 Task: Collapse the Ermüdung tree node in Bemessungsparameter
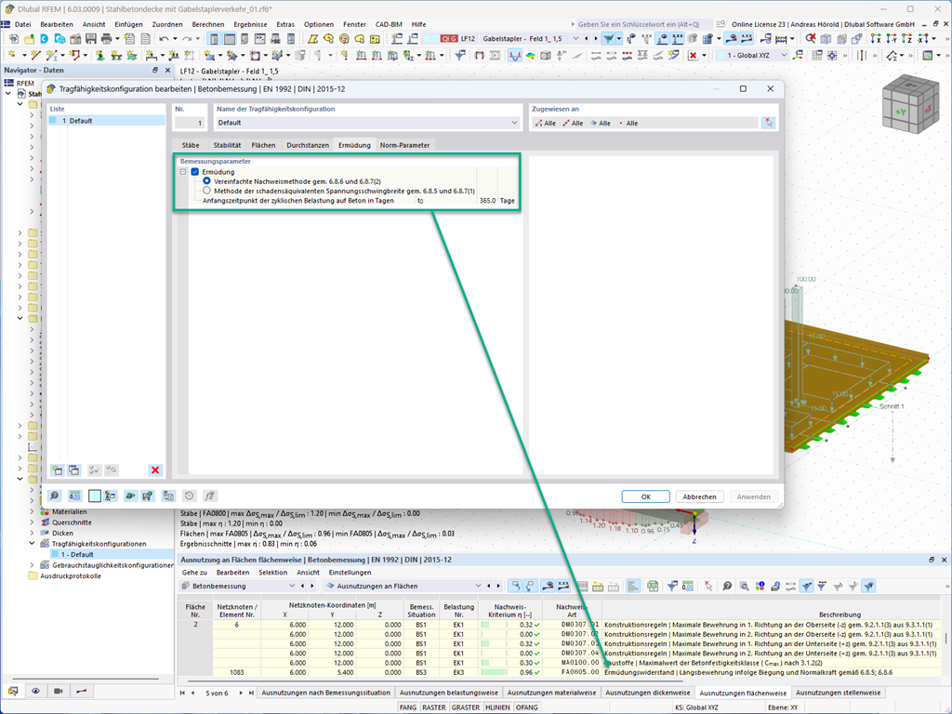coord(183,172)
